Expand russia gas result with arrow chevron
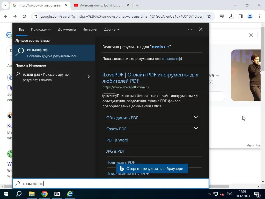265x199 pixels. [89, 77]
